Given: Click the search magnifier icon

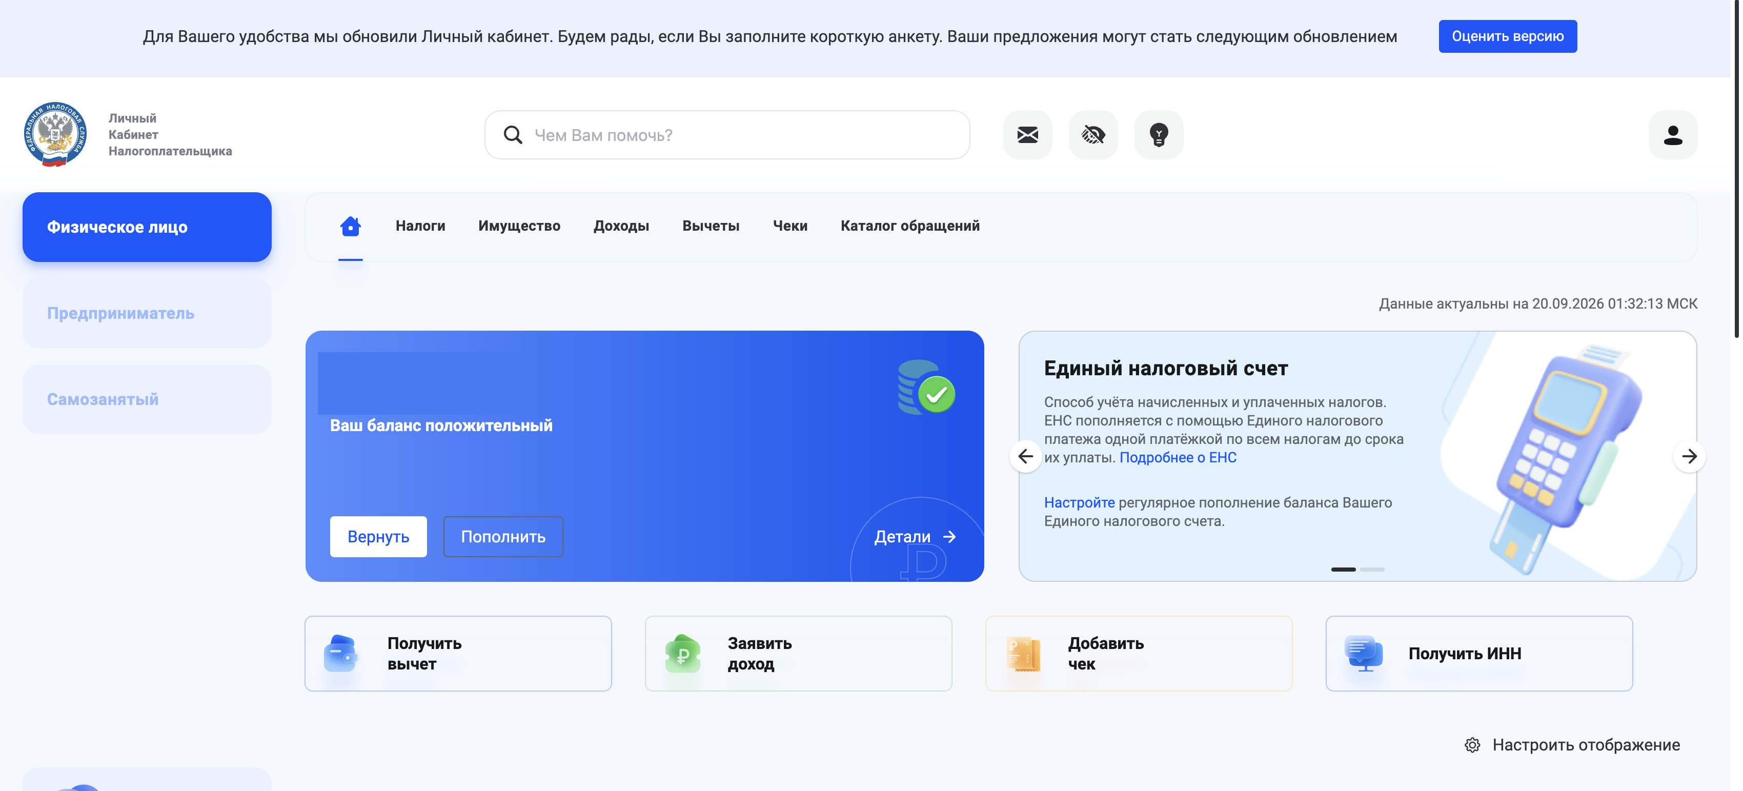Looking at the screenshot, I should coord(513,135).
